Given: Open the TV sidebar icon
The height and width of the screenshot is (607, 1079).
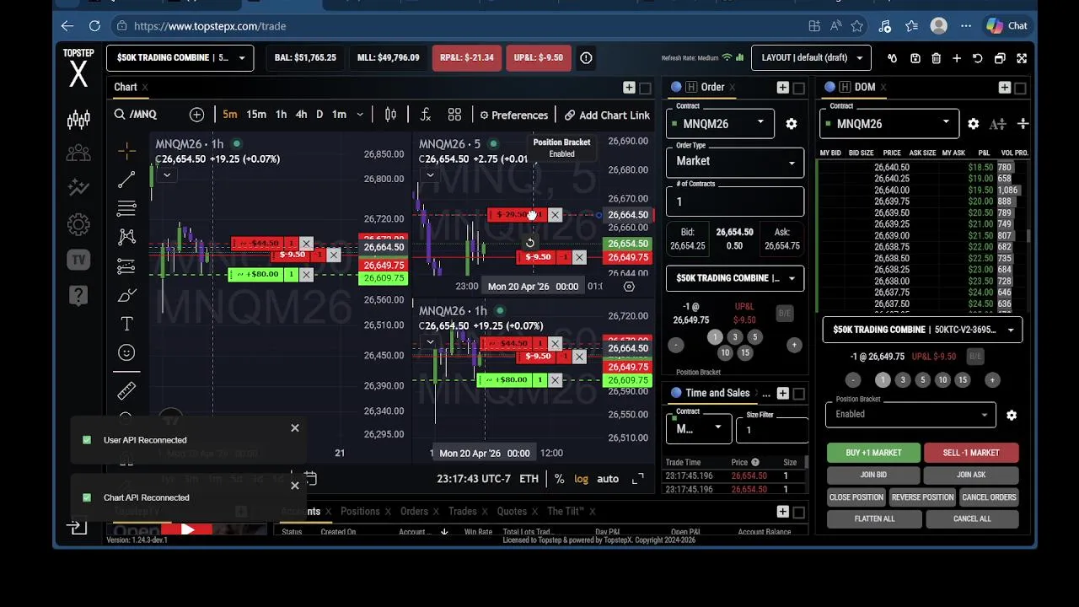Looking at the screenshot, I should tap(78, 260).
